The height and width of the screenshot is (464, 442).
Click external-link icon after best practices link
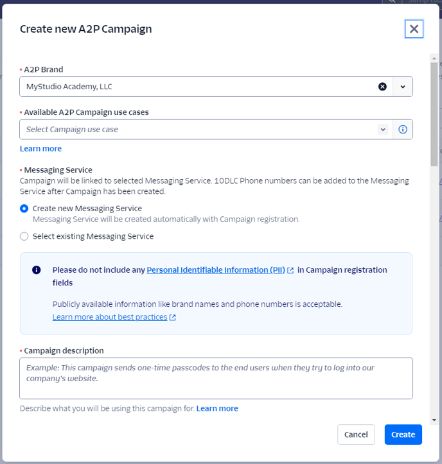point(172,317)
